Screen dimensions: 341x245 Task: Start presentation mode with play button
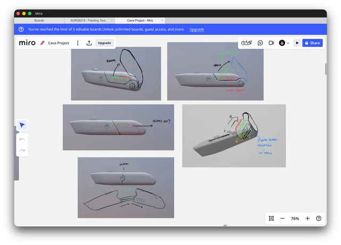297,43
